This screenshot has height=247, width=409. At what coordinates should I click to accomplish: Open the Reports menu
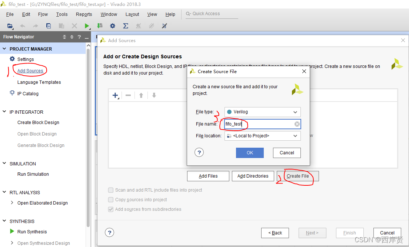tap(84, 14)
